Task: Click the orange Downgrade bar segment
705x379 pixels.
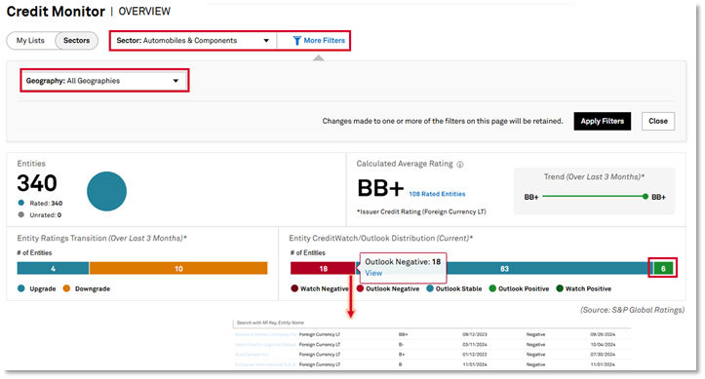Action: pos(178,269)
